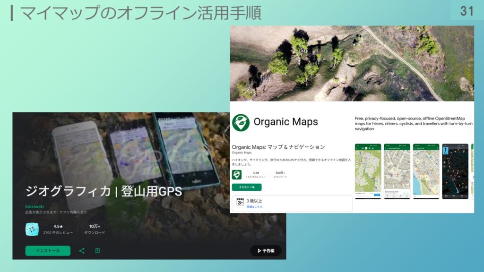Viewport: 484px width, 272px height.
Task: Click the Geographica wishlist bookmark icon
Action: click(x=97, y=251)
